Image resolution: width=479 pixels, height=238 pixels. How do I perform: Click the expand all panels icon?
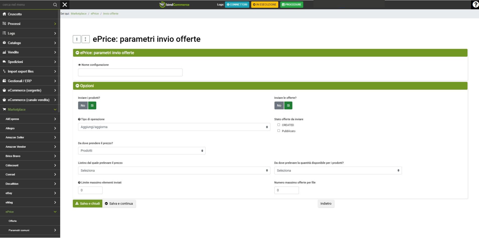pyautogui.click(x=85, y=39)
